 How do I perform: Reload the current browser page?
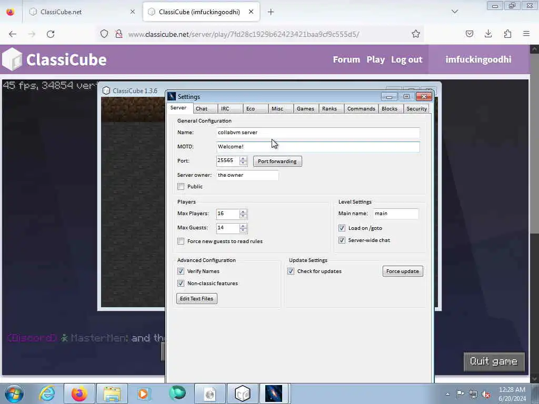(x=51, y=34)
